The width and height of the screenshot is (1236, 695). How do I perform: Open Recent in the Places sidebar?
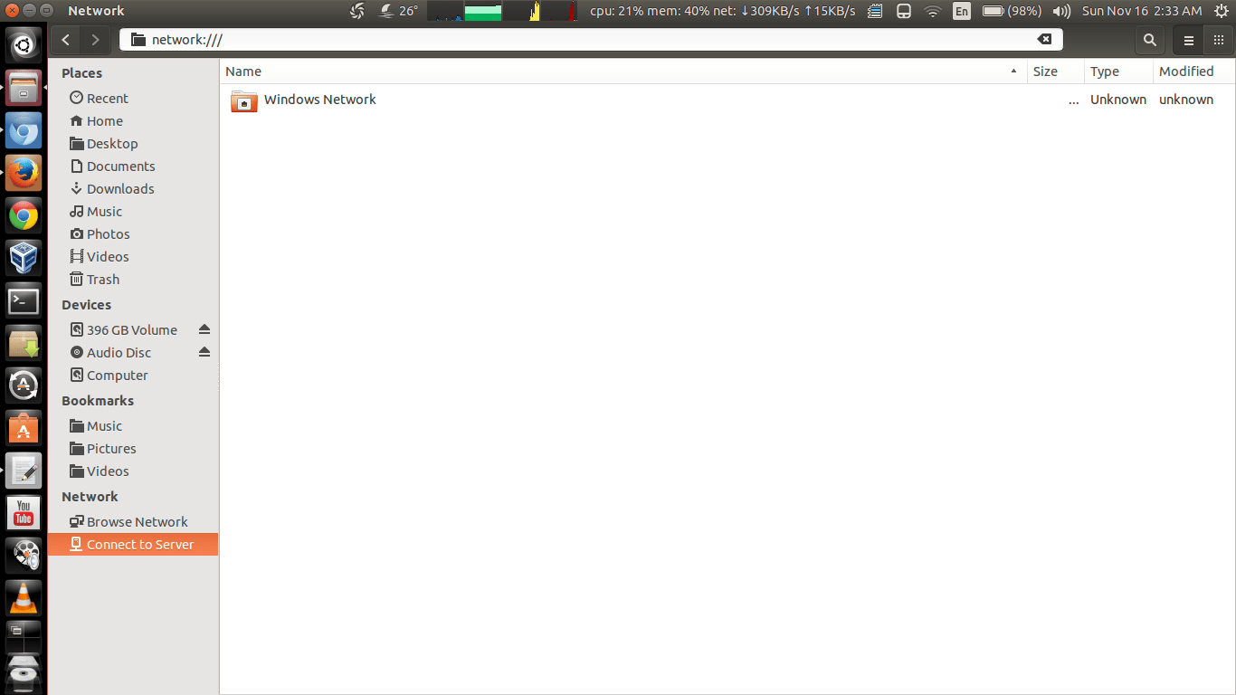coord(133,98)
